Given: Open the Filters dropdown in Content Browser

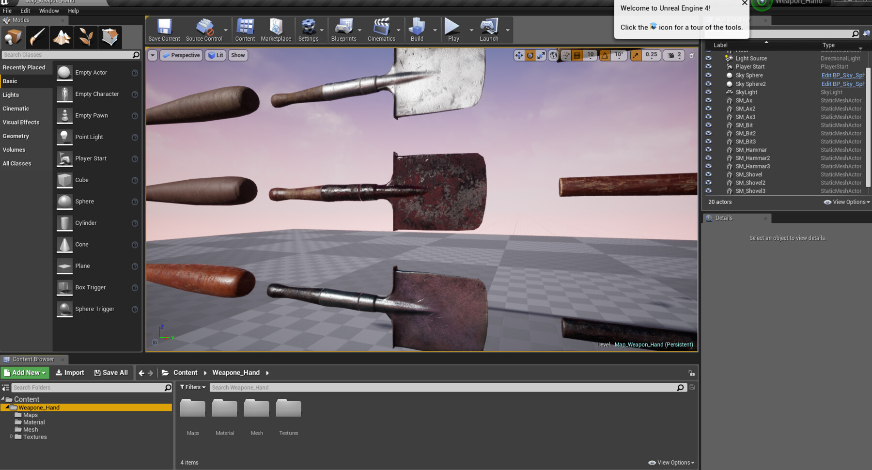Looking at the screenshot, I should pyautogui.click(x=193, y=387).
